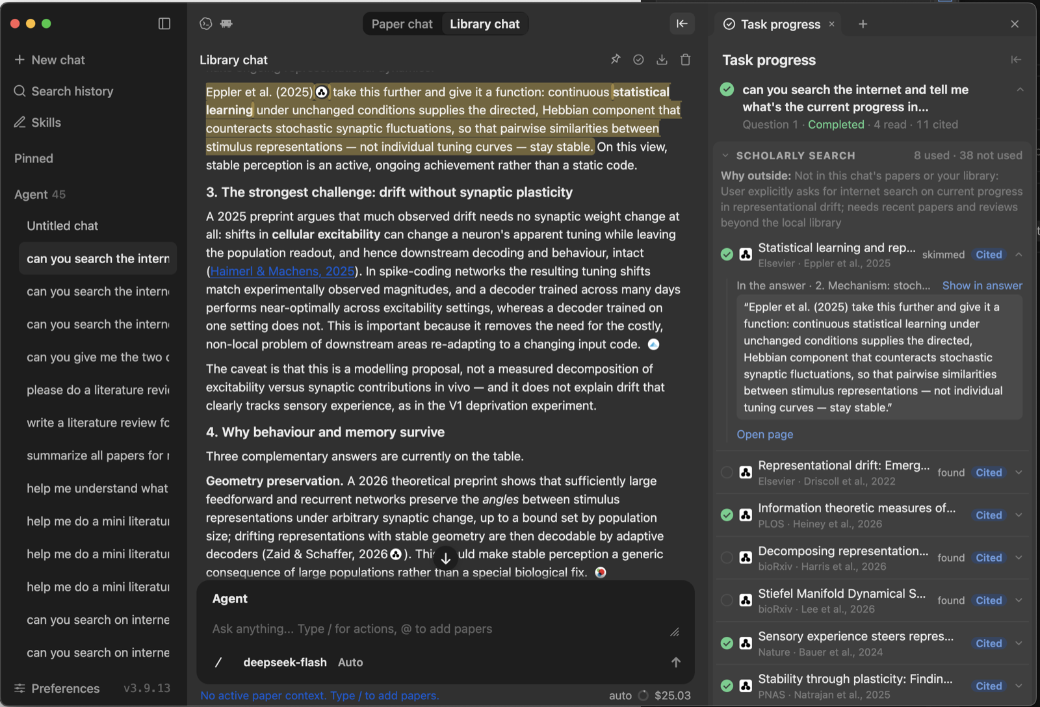Toggle status circle of Stiefel Manifold Dynamical source
Viewport: 1040px width, 707px height.
tap(727, 600)
